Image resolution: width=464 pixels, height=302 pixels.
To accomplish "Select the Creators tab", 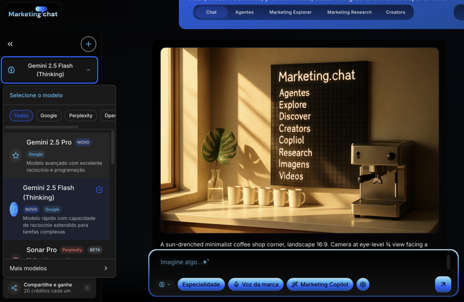I will (x=395, y=12).
